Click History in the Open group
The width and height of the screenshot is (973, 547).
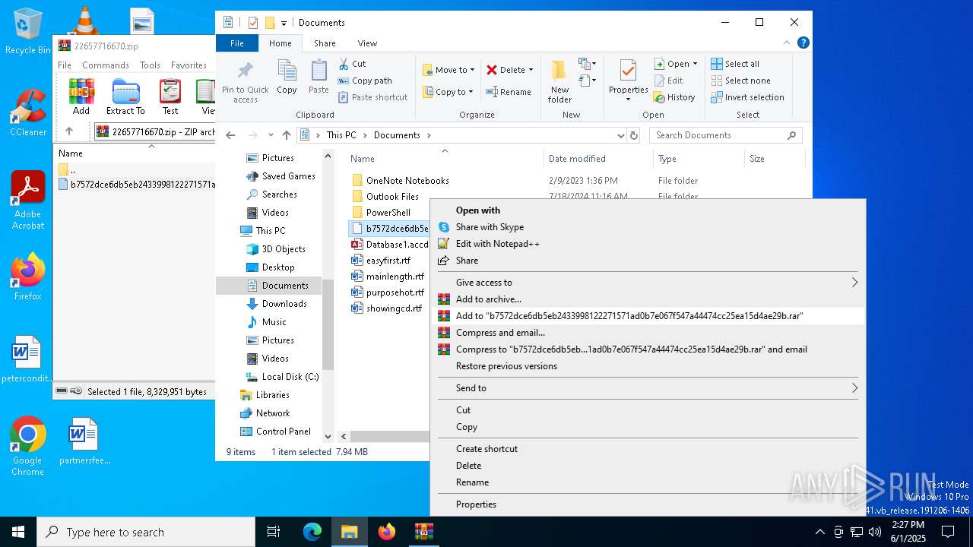pyautogui.click(x=674, y=97)
